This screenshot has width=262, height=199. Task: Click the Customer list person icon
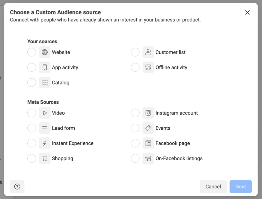(148, 52)
